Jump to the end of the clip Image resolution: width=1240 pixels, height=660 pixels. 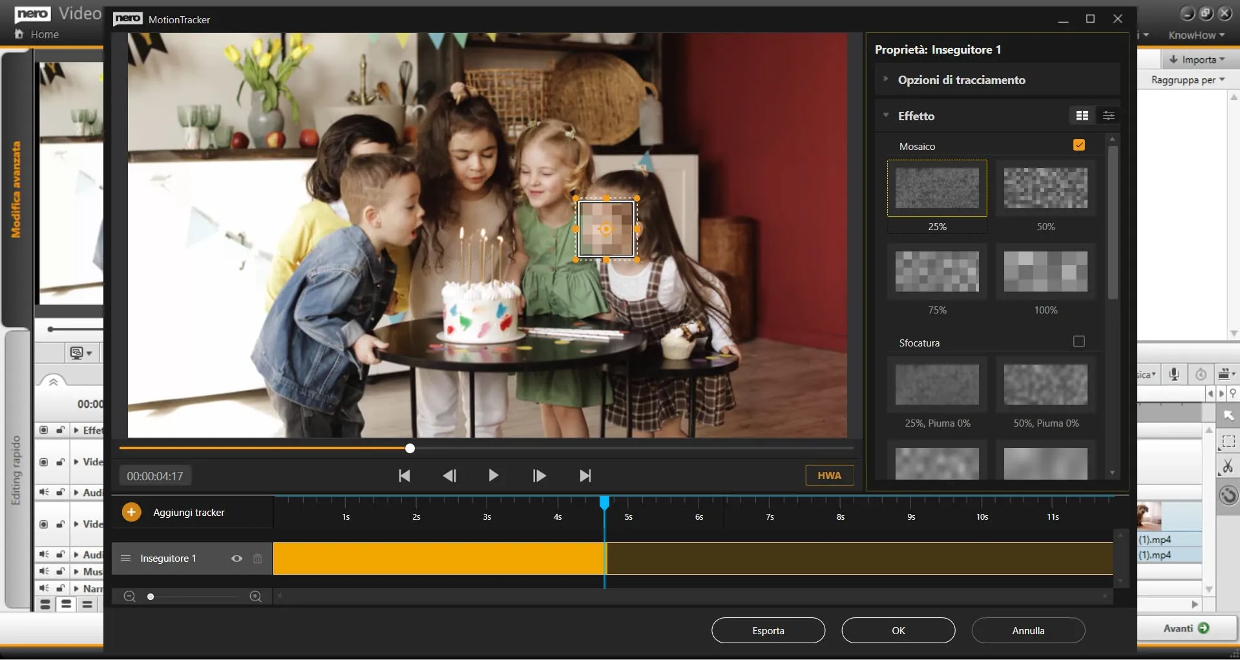[x=585, y=476]
